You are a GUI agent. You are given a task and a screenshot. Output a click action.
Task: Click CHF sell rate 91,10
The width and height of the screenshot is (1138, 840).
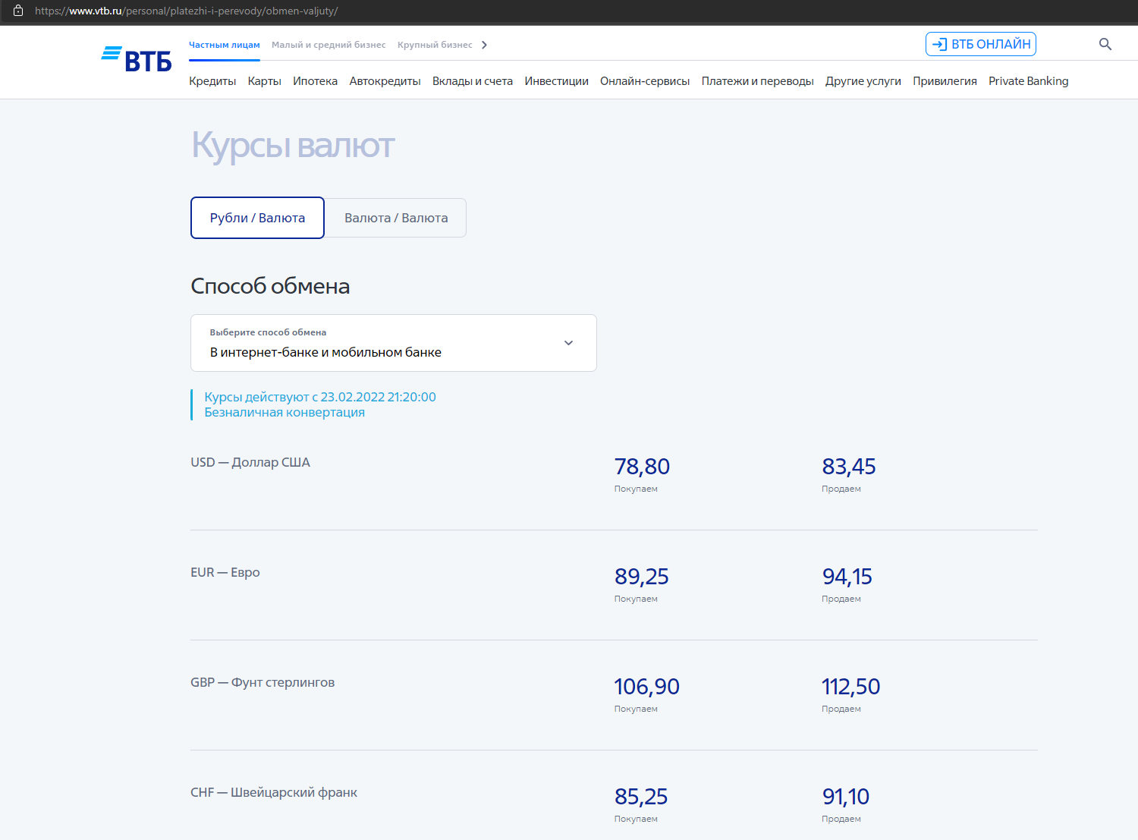click(x=846, y=796)
